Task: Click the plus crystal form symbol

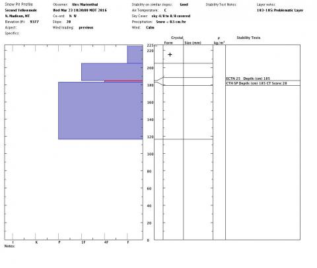Action: coord(170,55)
